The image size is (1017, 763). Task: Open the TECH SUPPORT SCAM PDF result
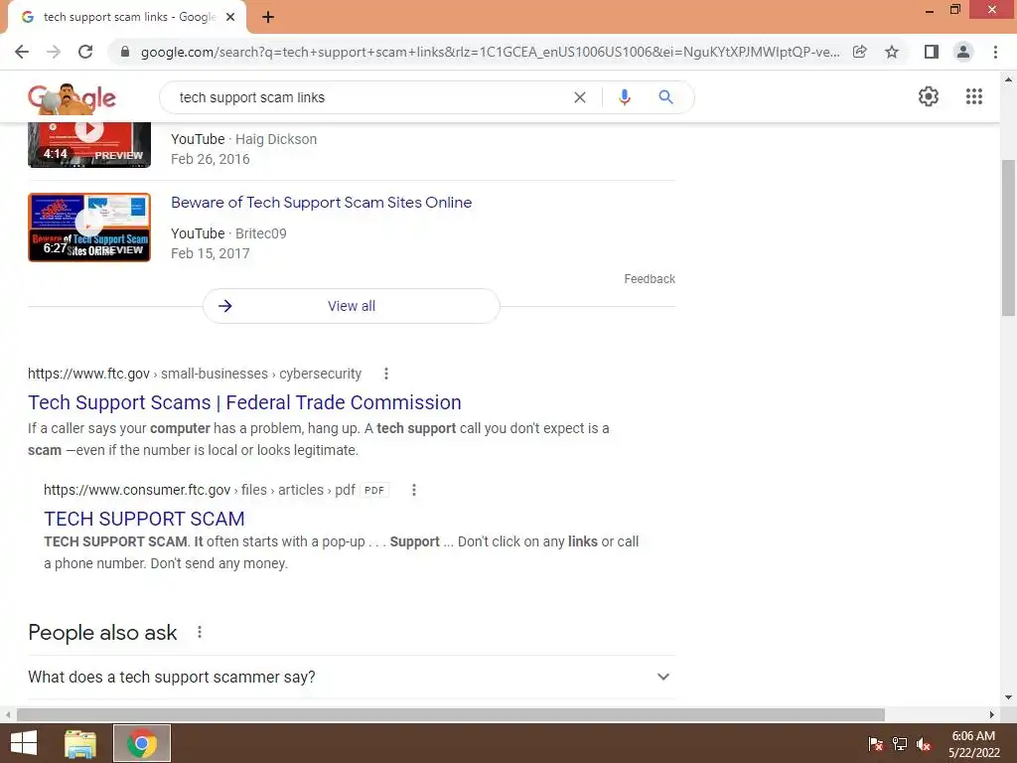click(x=144, y=519)
